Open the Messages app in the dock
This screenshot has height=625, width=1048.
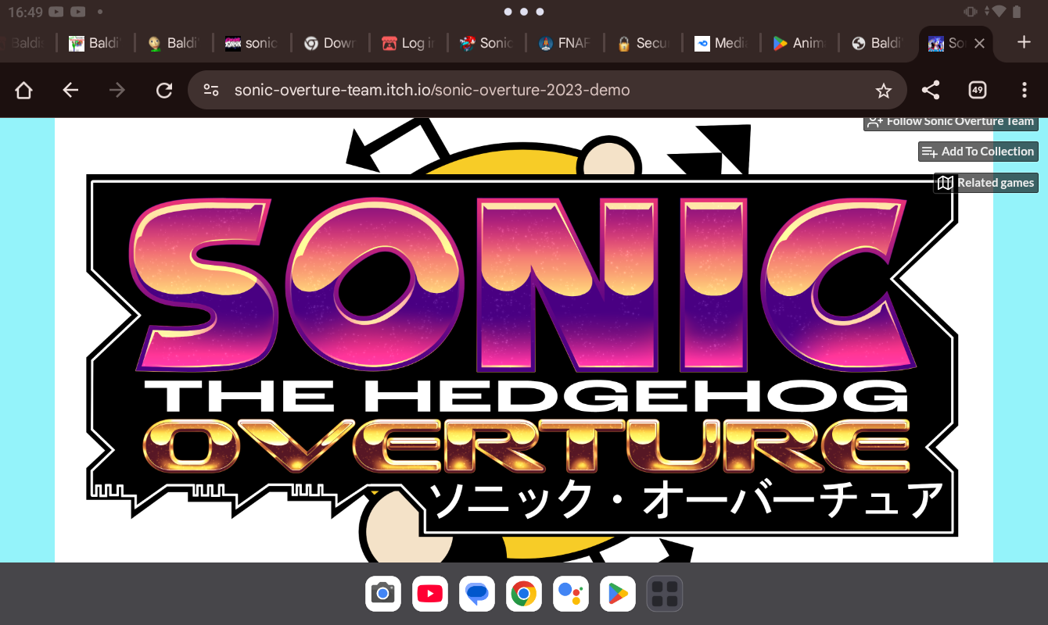[x=477, y=594]
